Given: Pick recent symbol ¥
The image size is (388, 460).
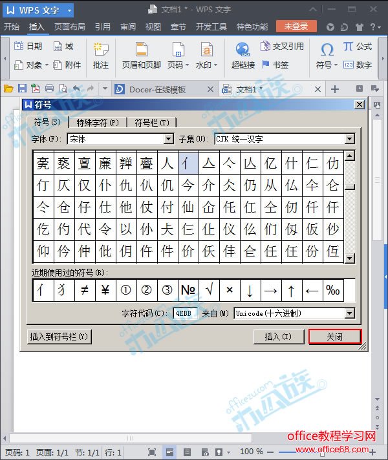Looking at the screenshot, I should (105, 290).
